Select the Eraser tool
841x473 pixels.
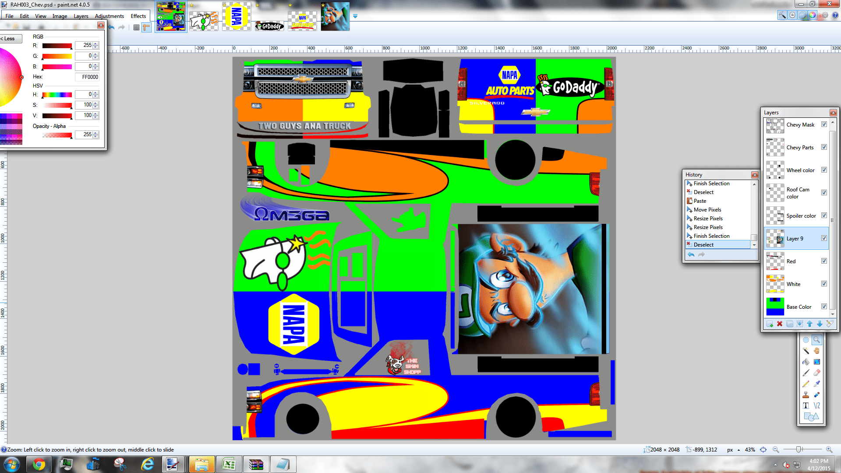pos(817,373)
